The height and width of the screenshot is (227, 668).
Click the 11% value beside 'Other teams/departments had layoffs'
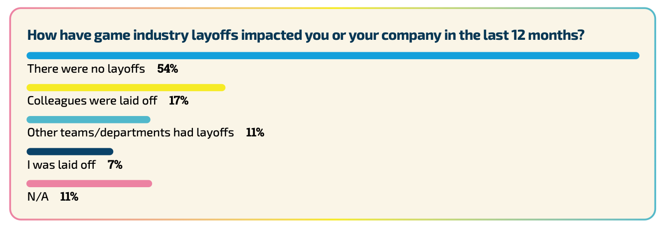[x=255, y=133]
